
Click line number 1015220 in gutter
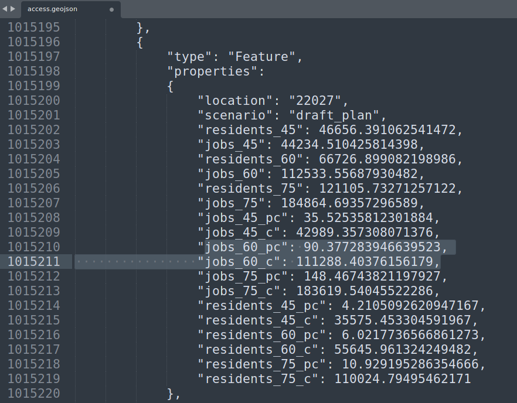(33, 393)
